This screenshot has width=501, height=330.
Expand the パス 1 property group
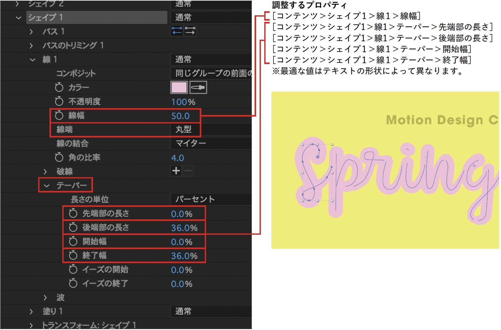tap(31, 32)
